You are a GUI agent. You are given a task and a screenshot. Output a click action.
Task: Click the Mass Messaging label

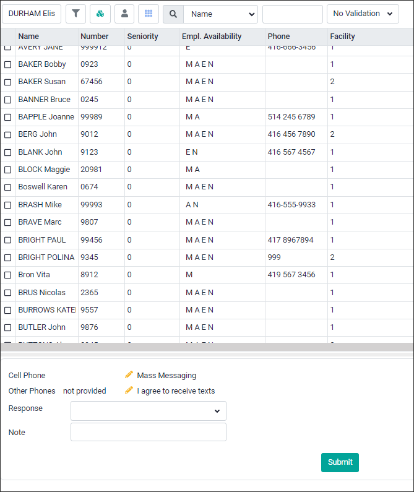pyautogui.click(x=166, y=375)
